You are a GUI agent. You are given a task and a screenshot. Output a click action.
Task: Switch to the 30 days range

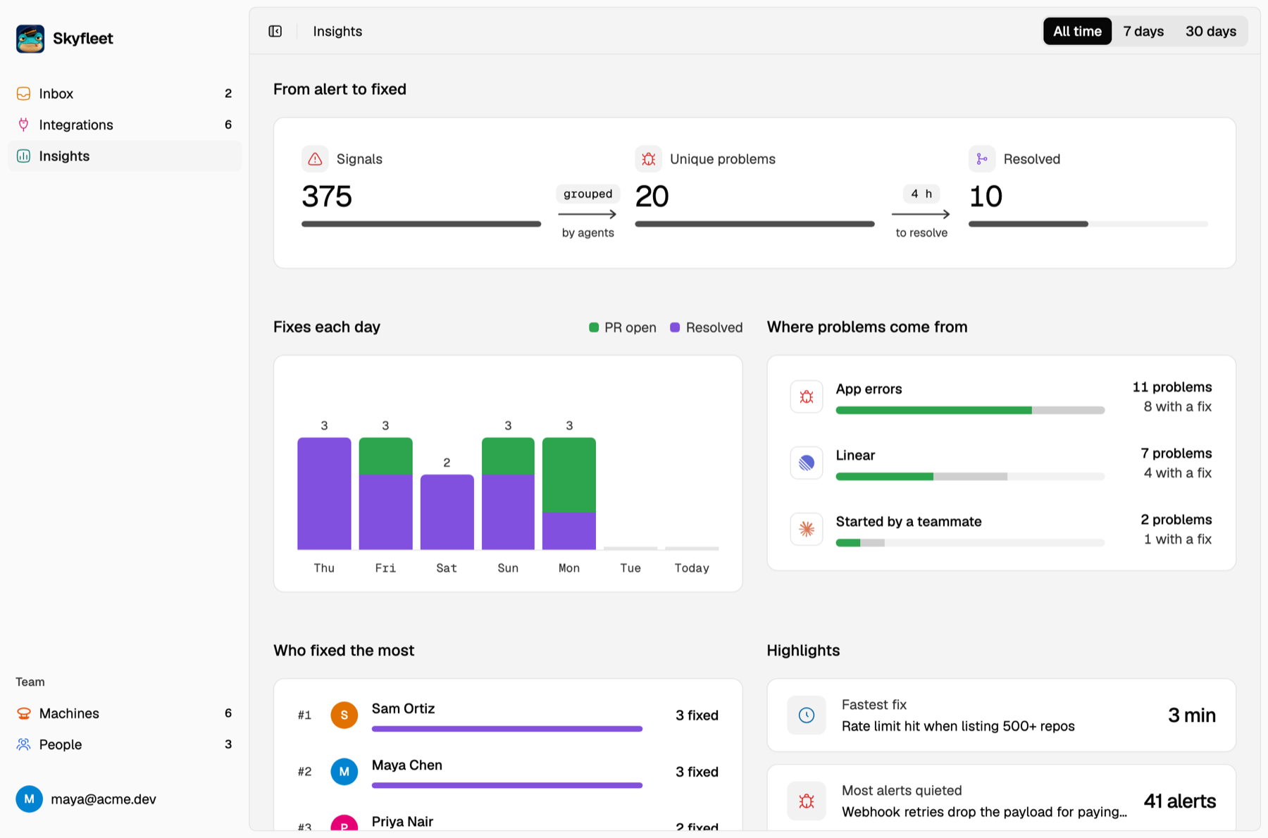(x=1211, y=31)
